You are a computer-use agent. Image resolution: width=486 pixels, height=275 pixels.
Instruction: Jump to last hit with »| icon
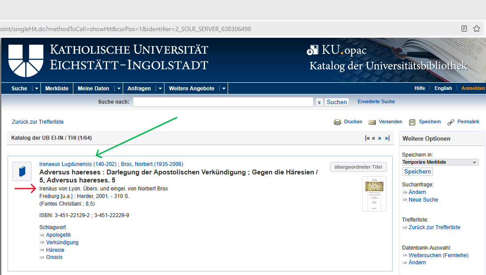(x=387, y=138)
